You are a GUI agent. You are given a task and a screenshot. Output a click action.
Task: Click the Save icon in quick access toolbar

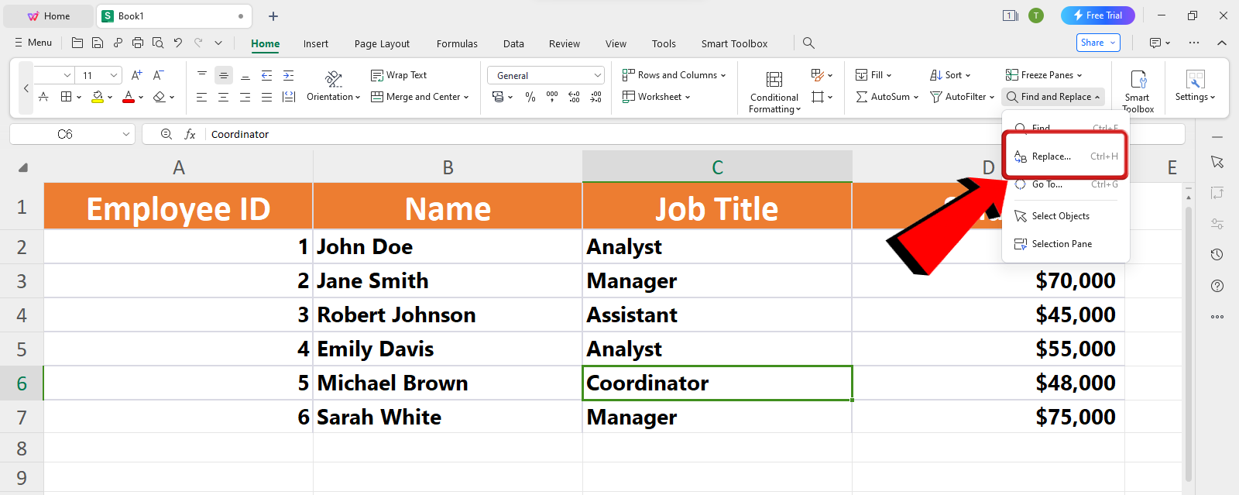98,43
